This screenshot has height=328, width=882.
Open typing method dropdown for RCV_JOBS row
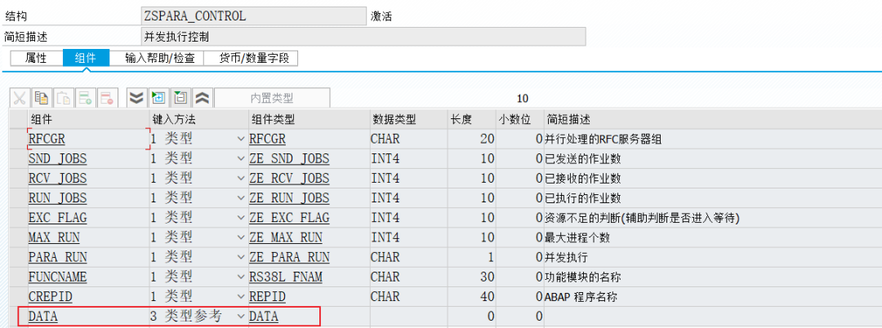pos(241,178)
